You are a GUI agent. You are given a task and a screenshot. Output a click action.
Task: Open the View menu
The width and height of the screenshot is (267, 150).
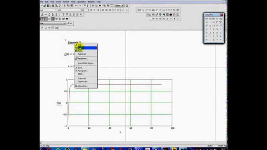click(52, 2)
